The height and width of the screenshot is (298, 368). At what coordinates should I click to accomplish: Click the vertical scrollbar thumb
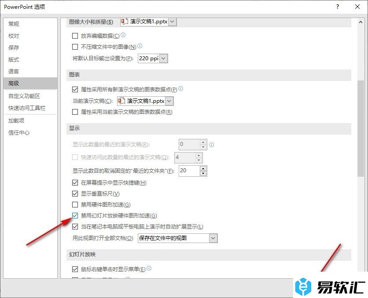click(x=361, y=128)
